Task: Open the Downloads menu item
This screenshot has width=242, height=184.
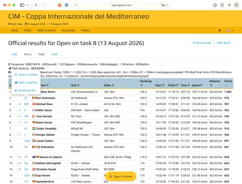Action: [68, 30]
